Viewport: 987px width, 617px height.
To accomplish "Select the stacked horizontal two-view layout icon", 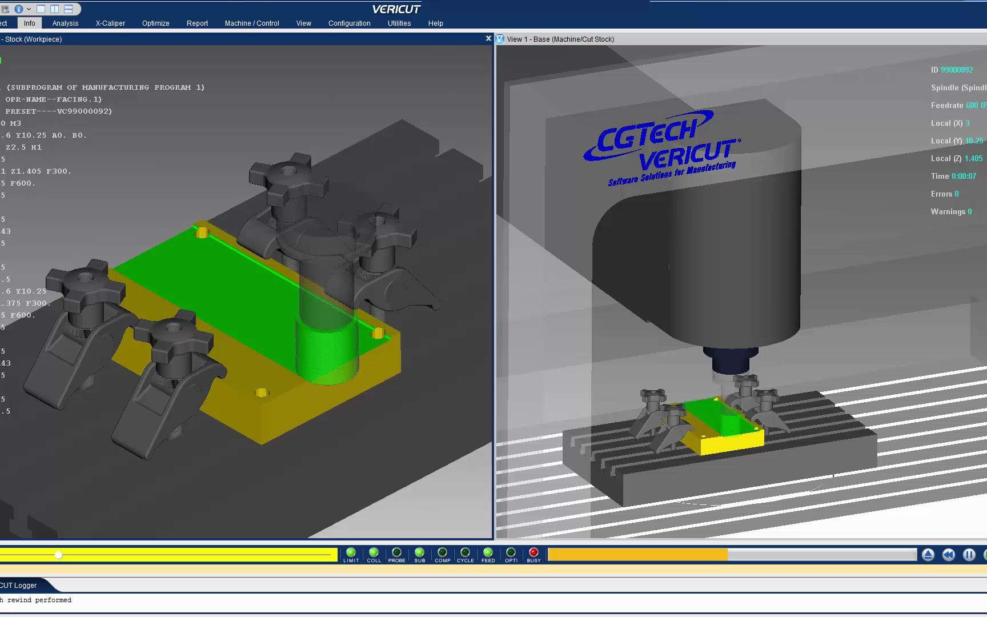I will point(69,9).
